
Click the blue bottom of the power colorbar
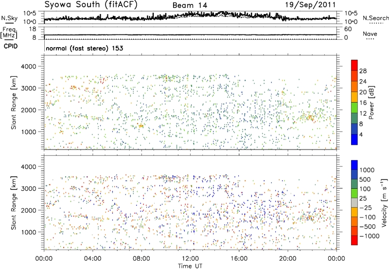click(x=354, y=139)
